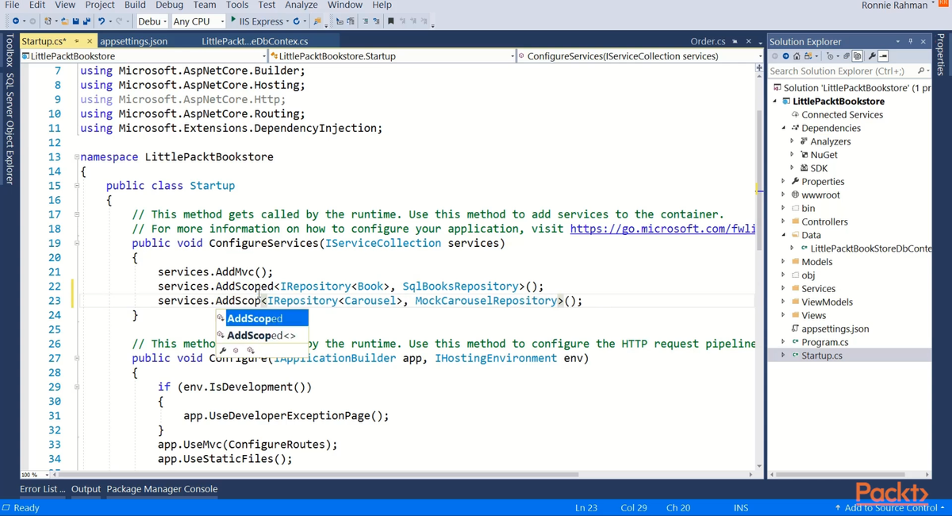Click the New Project toolbar icon
Viewport: 952px width, 516px height.
(48, 21)
